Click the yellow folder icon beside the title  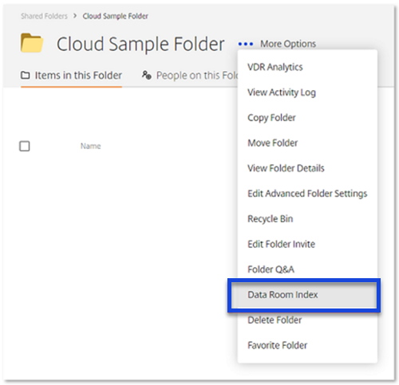click(x=32, y=43)
